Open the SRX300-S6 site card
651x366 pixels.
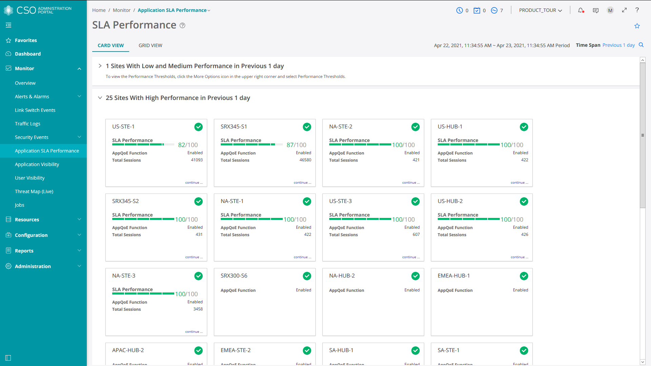pyautogui.click(x=265, y=302)
